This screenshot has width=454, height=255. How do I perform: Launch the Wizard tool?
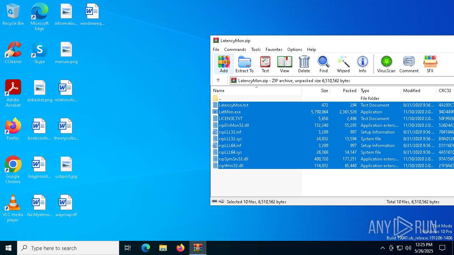pyautogui.click(x=343, y=64)
